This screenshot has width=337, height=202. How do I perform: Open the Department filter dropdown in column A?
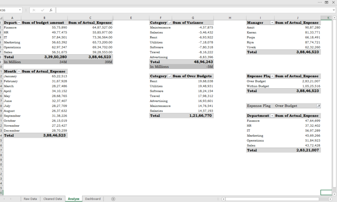tap(19, 23)
